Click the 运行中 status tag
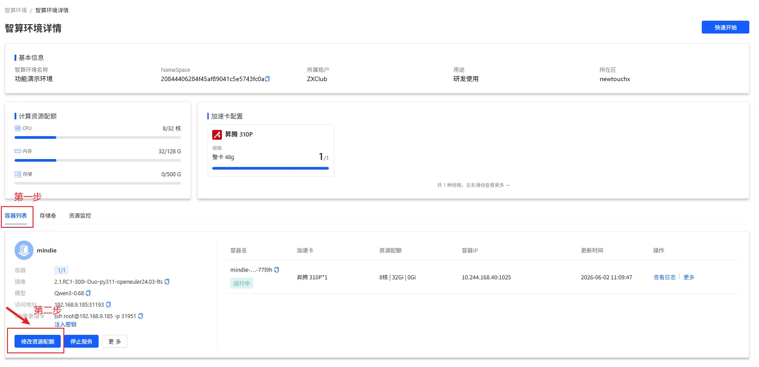 coord(242,283)
